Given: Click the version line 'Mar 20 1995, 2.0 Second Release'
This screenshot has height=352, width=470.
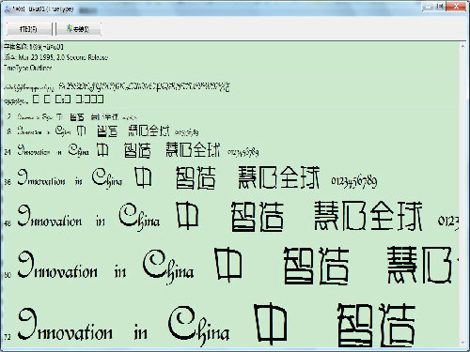Looking at the screenshot, I should point(55,57).
